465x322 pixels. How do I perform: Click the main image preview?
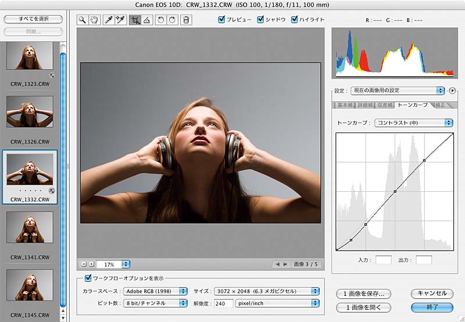click(201, 142)
